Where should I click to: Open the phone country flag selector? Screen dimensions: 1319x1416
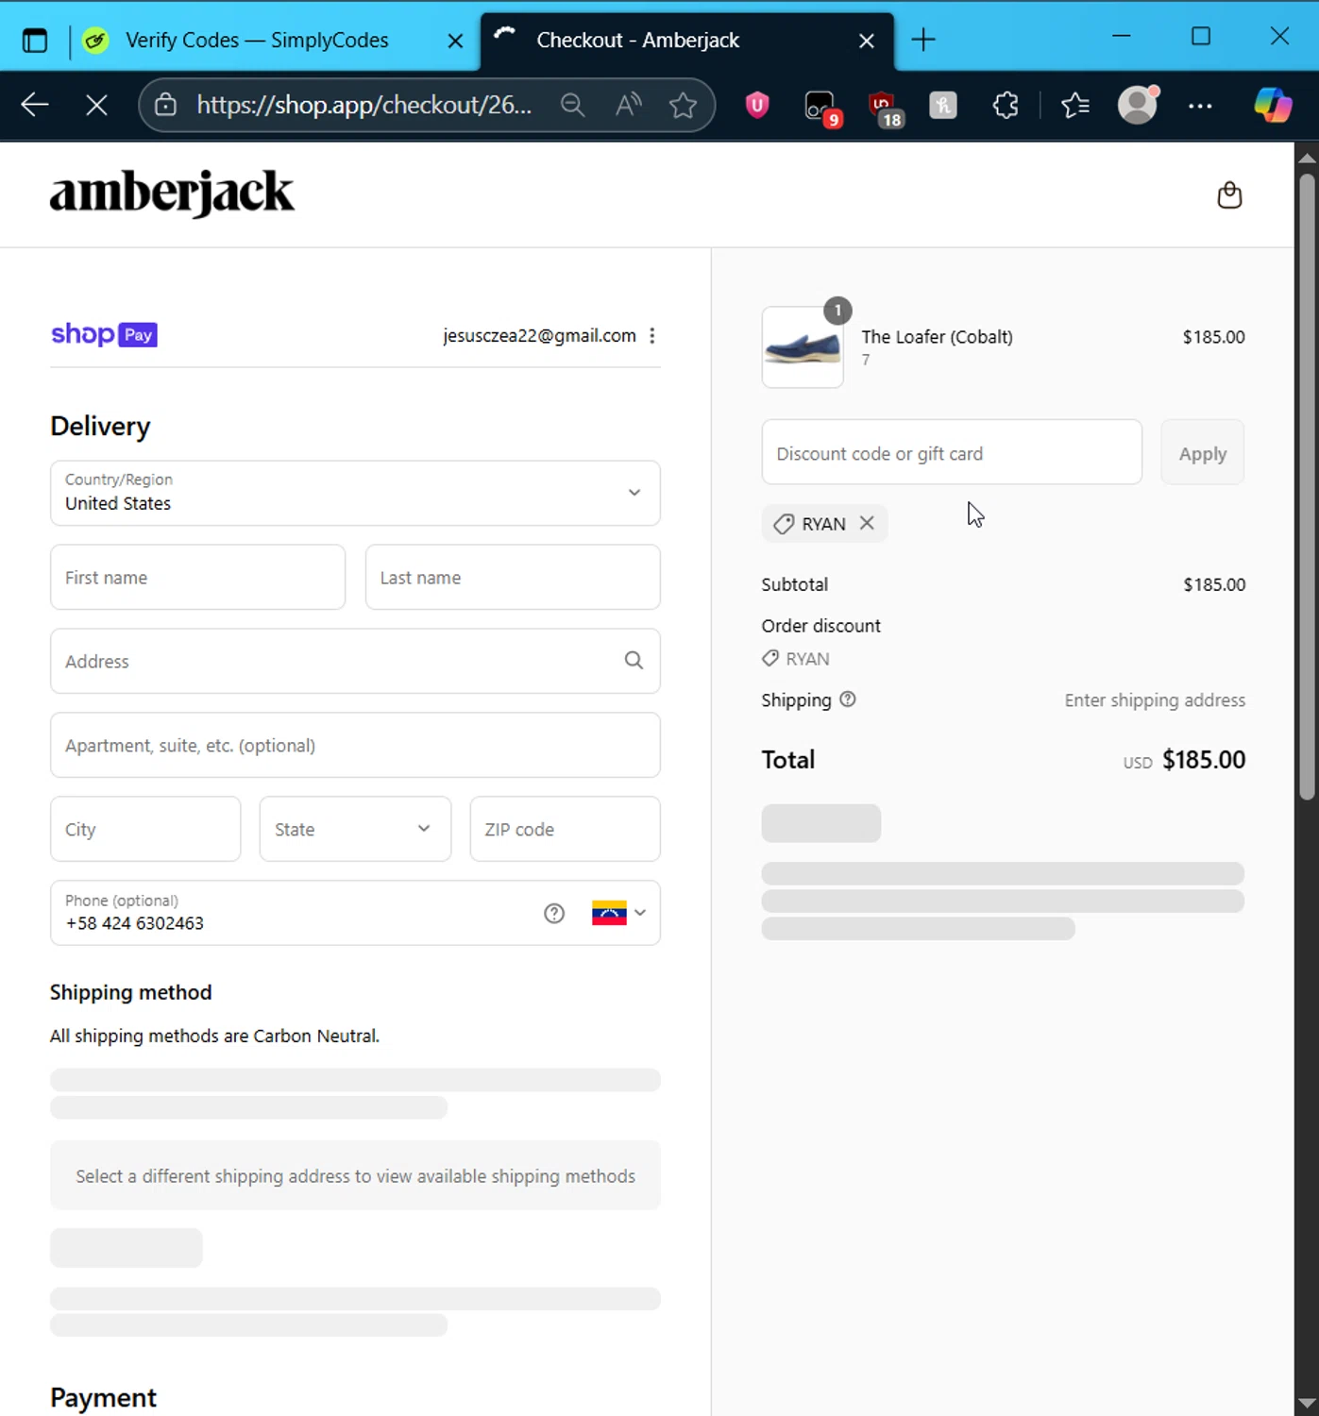click(618, 913)
